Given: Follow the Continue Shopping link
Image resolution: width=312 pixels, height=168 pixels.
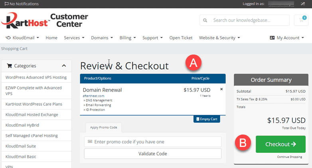Looking at the screenshot, I should click(290, 157).
